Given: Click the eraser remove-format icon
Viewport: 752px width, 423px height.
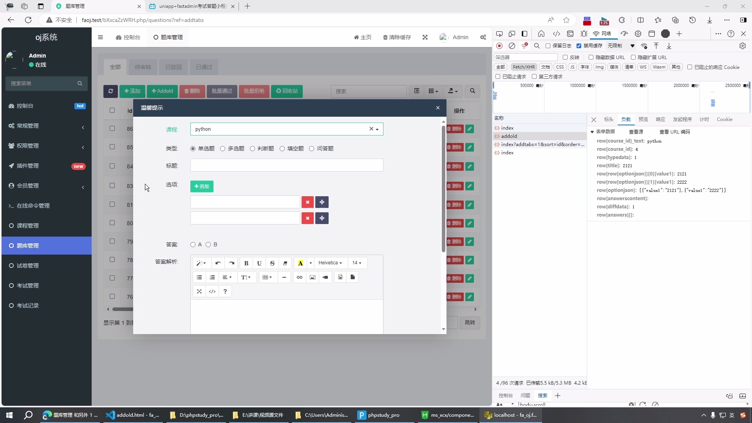Looking at the screenshot, I should [x=285, y=263].
